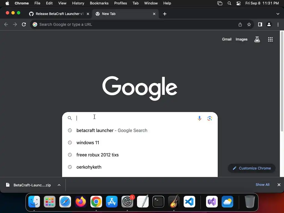Toggle the Chrome side panel
The height and width of the screenshot is (213, 284).
coord(260,24)
